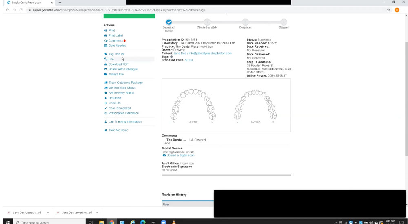Expand options for Jane Doe Upper jaw download
The image size is (408, 224).
click(x=48, y=213)
